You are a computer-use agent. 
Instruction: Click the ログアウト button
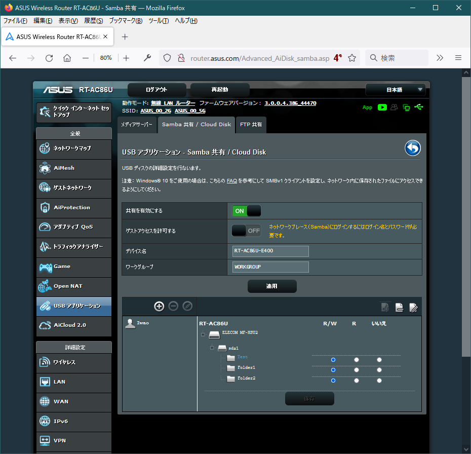pyautogui.click(x=156, y=90)
